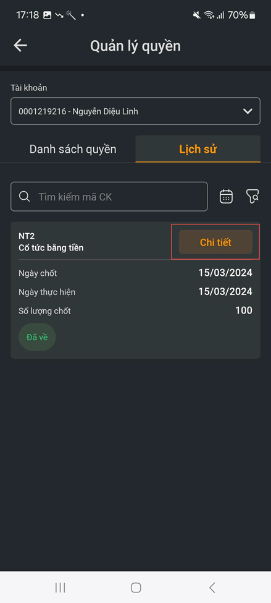Open the filter search funnel icon

click(x=252, y=197)
